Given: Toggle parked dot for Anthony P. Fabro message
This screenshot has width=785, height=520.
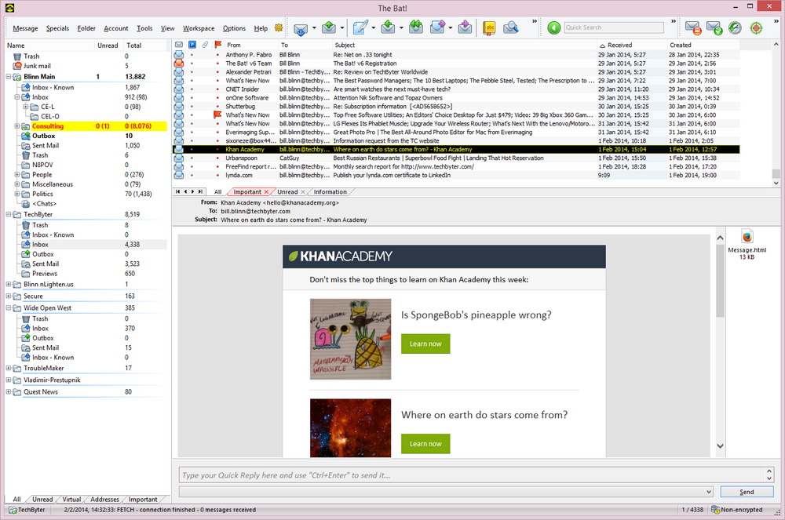Looking at the screenshot, I should tap(192, 55).
